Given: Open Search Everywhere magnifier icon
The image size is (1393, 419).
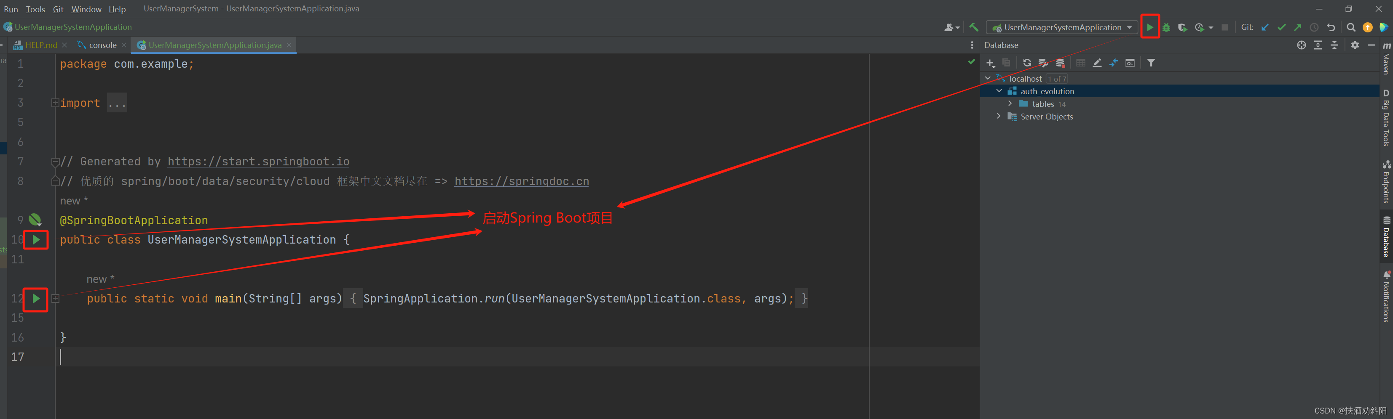Looking at the screenshot, I should (1351, 27).
